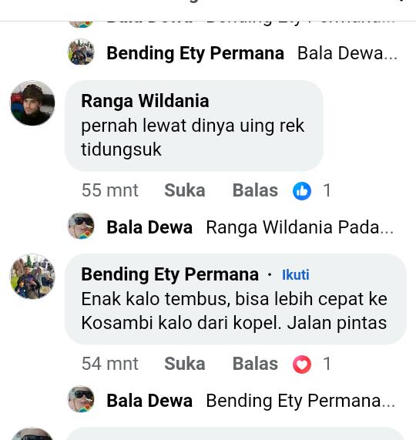Tap small Bending Ety Permana reply avatar
416x440 pixels.
(81, 52)
